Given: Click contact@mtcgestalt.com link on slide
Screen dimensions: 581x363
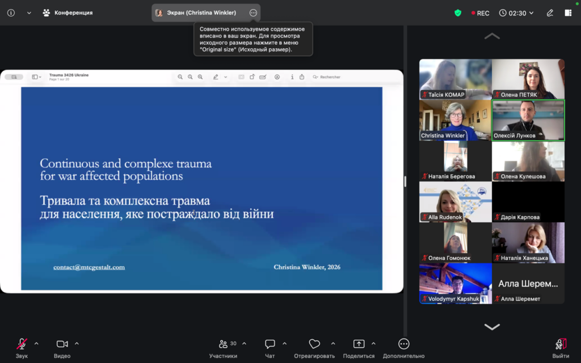Looking at the screenshot, I should (x=89, y=267).
